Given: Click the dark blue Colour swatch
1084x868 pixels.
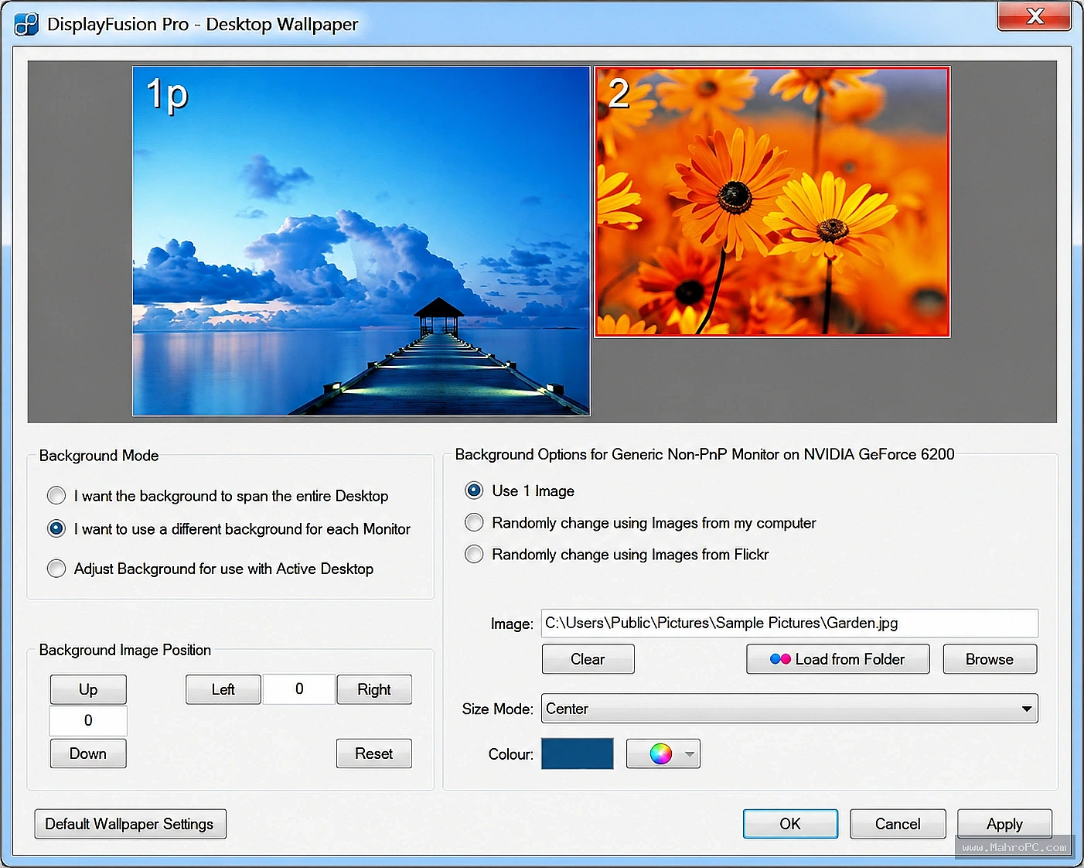Looking at the screenshot, I should (x=578, y=754).
